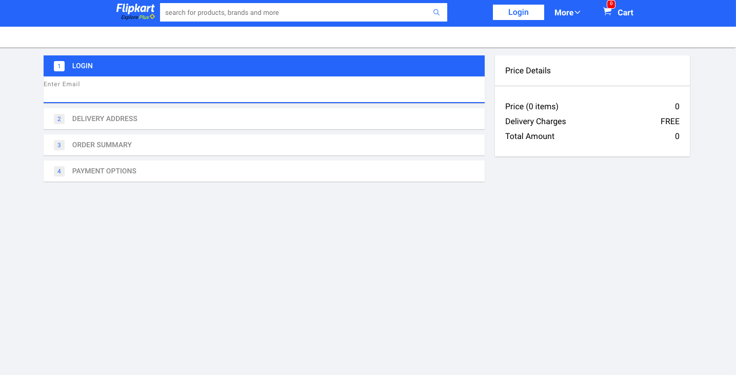Click the step 1 number badge
736x375 pixels.
(59, 66)
